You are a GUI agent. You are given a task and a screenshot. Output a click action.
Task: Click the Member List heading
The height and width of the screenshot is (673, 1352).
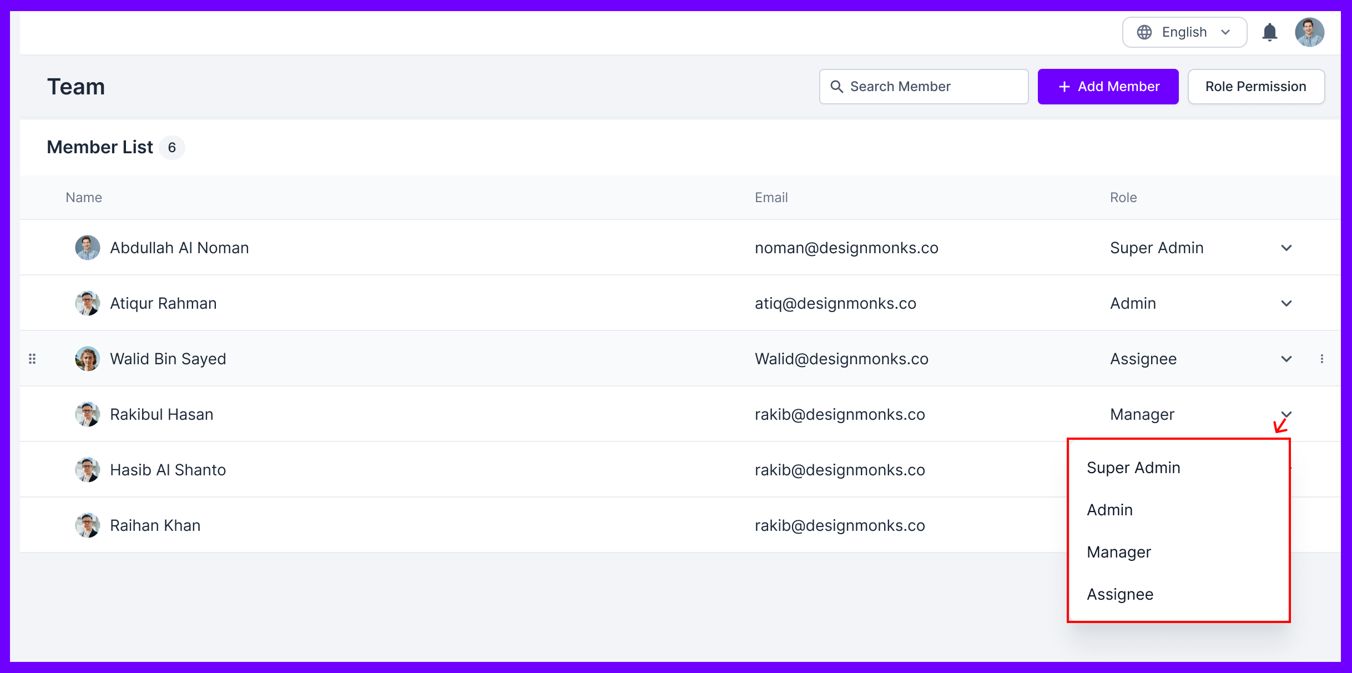[100, 147]
